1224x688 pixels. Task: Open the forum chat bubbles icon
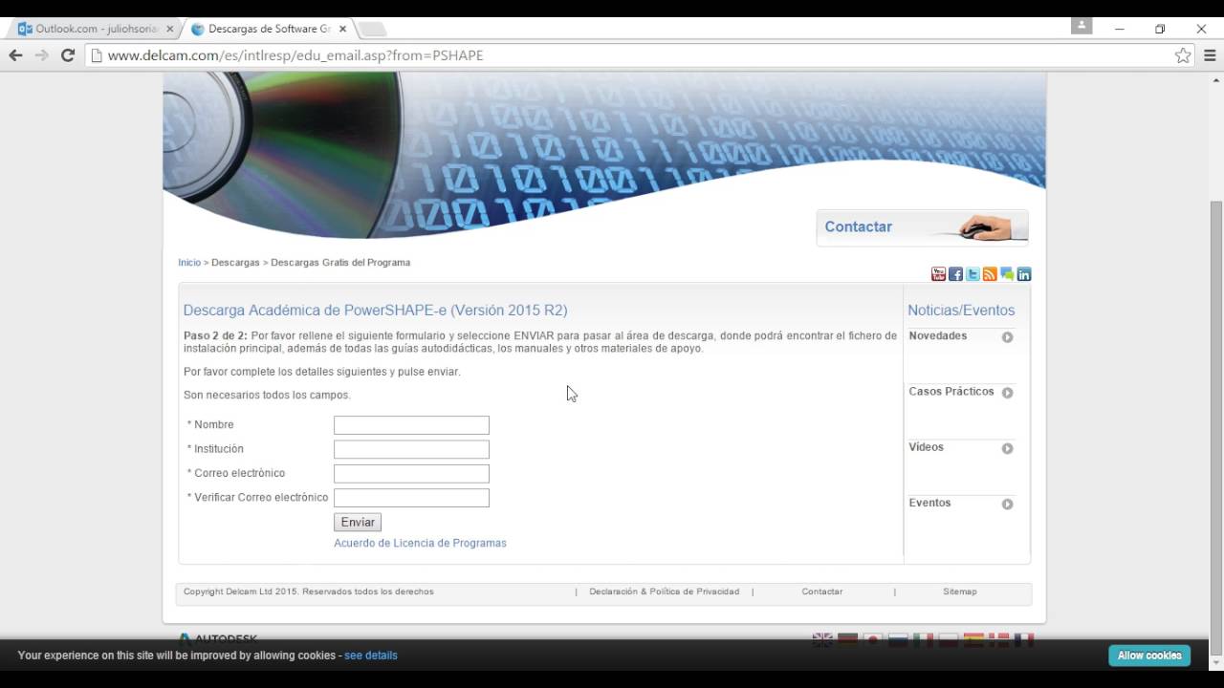[x=1007, y=274]
